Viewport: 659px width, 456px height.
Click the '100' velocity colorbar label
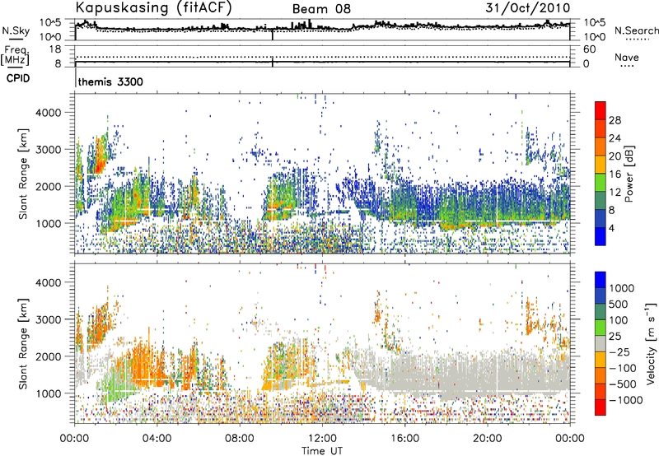[619, 320]
